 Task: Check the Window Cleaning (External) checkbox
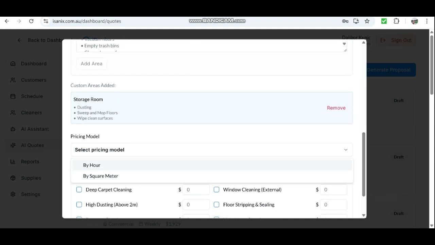(216, 190)
